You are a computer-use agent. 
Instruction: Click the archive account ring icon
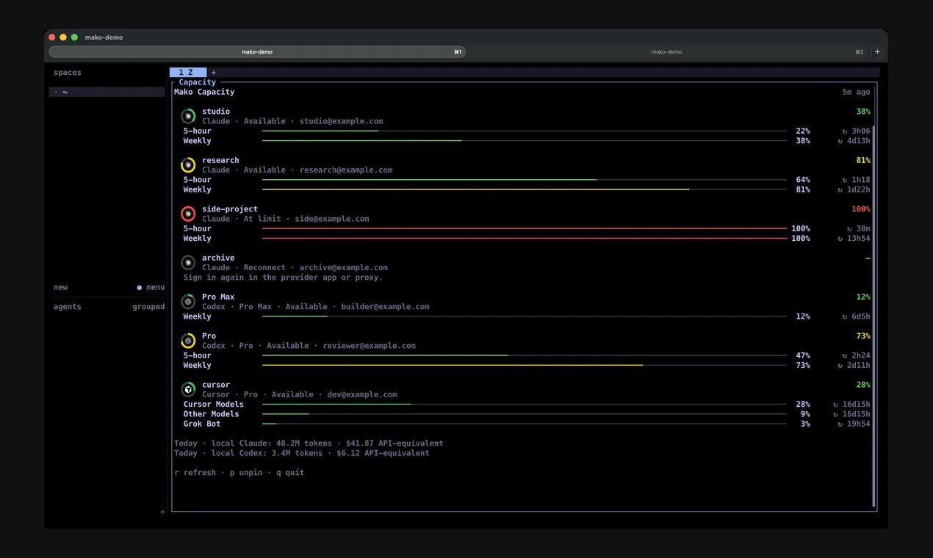point(188,262)
